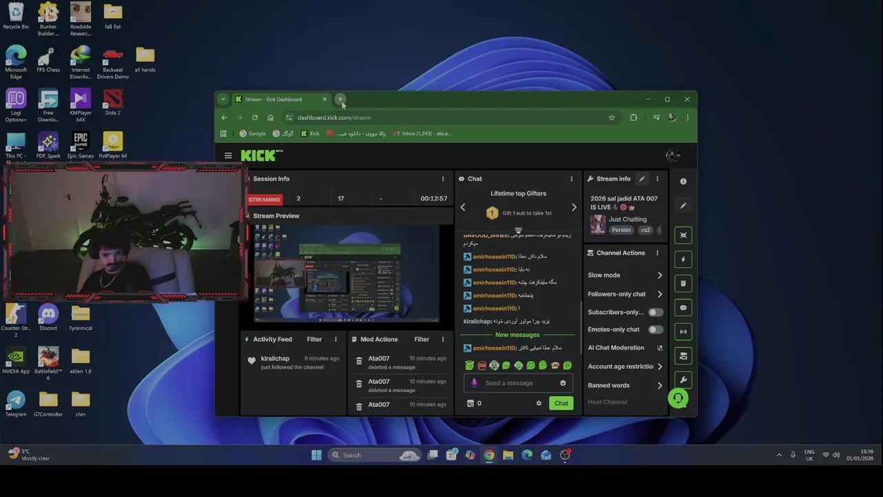Open the Google bookmark
This screenshot has height=497, width=883.
[252, 134]
